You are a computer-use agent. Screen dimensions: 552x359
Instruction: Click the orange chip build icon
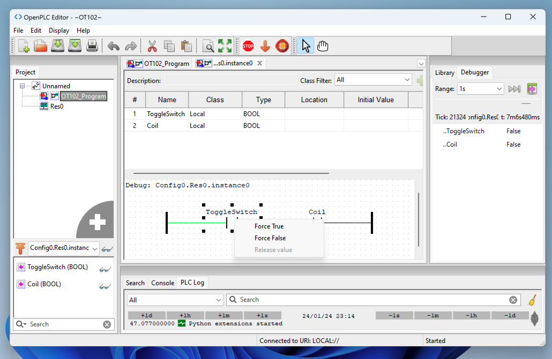[x=282, y=46]
